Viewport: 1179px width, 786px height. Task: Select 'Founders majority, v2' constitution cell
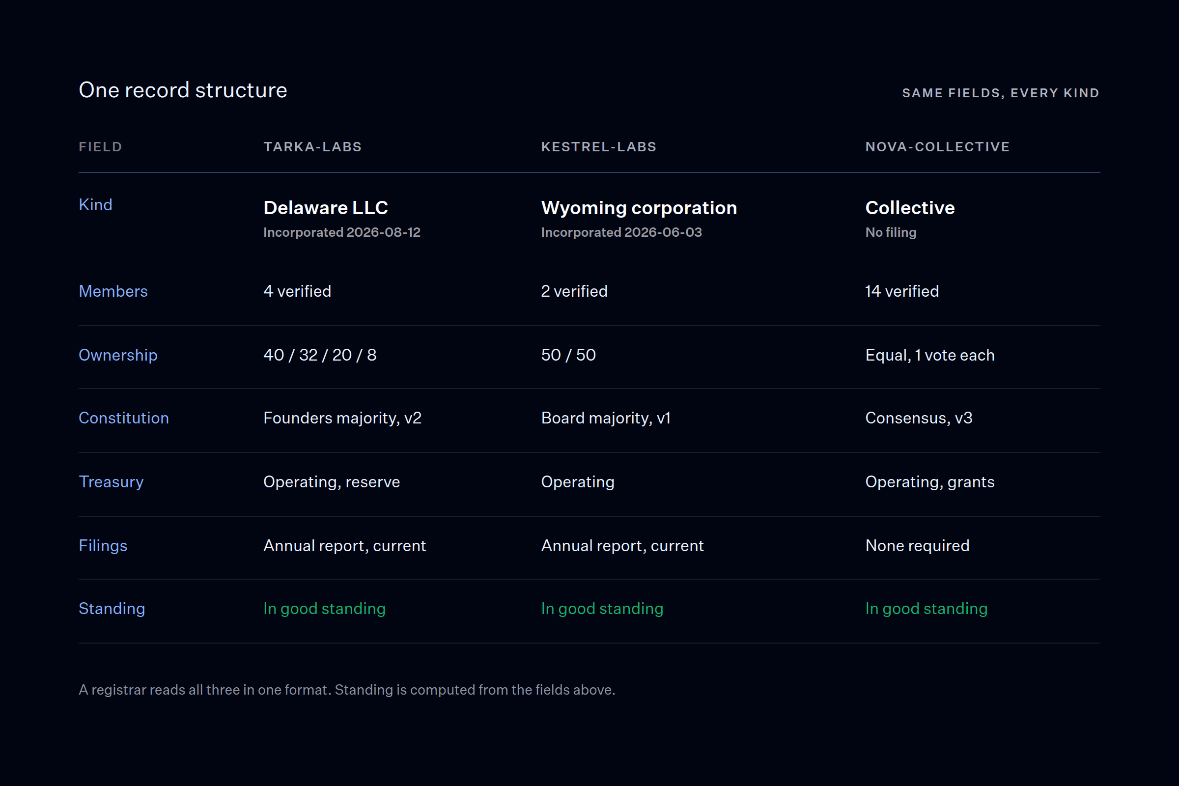(342, 418)
